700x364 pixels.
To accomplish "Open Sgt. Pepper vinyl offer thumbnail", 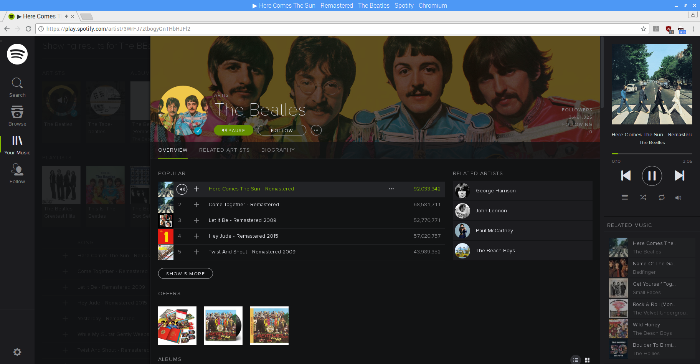I will click(223, 326).
